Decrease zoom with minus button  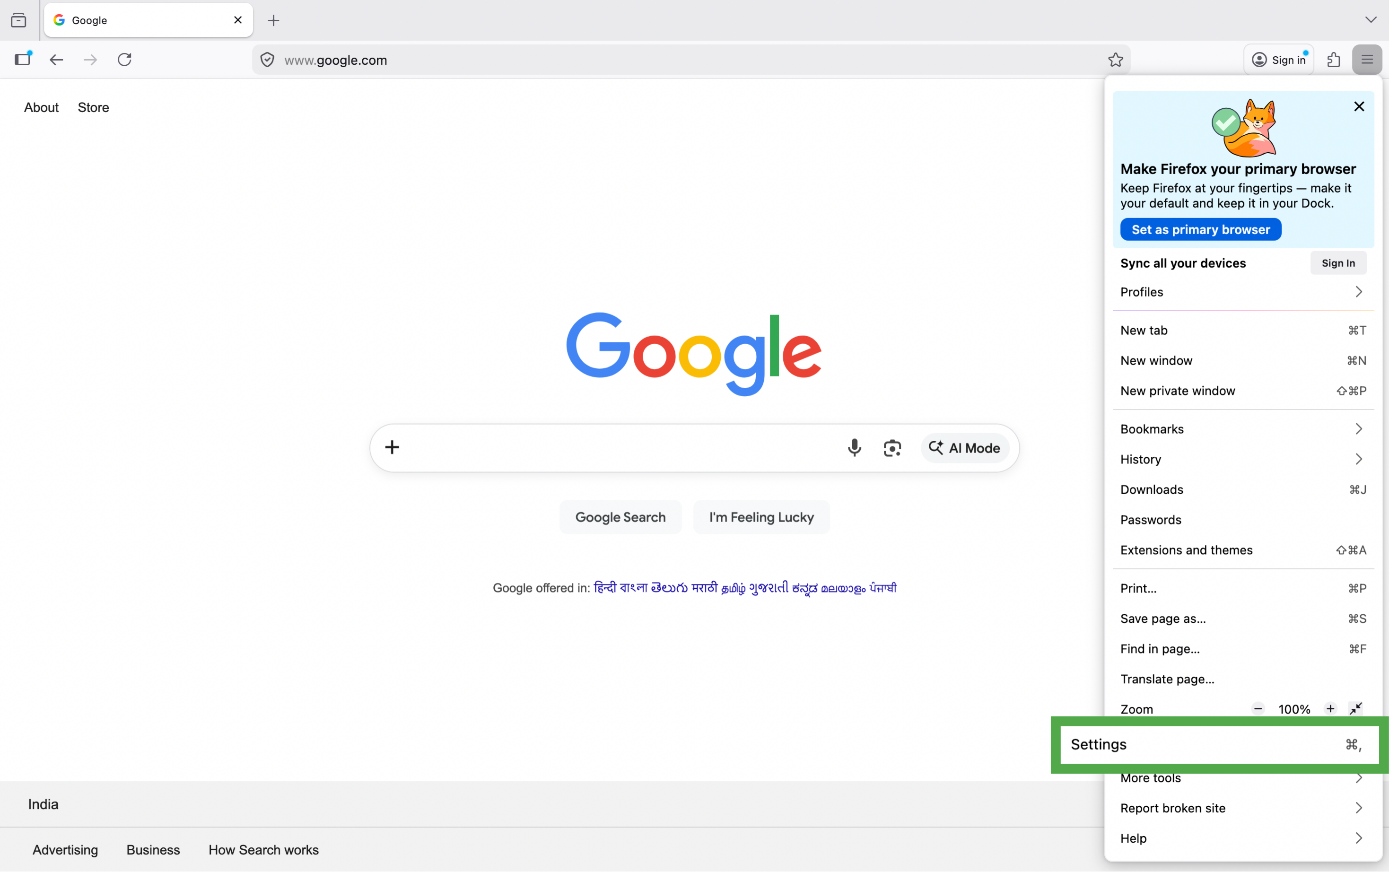click(x=1258, y=709)
